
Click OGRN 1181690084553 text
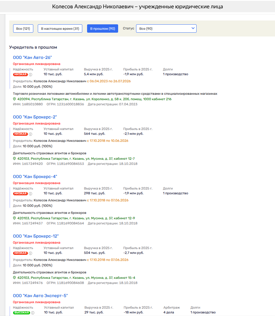65,164
